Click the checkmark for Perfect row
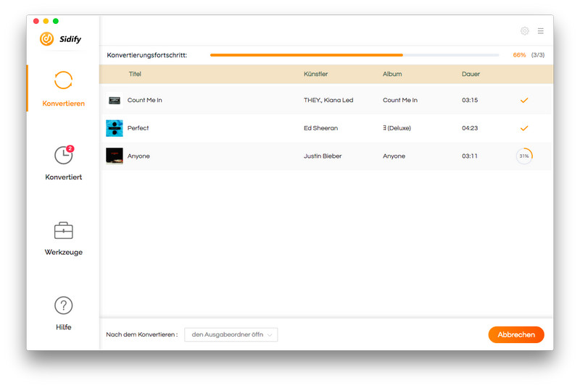The height and width of the screenshot is (388, 580). tap(524, 128)
